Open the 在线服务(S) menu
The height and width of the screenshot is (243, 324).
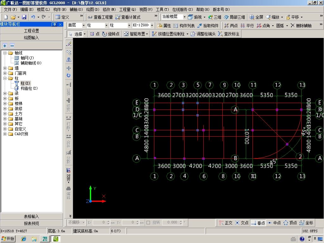(183, 9)
